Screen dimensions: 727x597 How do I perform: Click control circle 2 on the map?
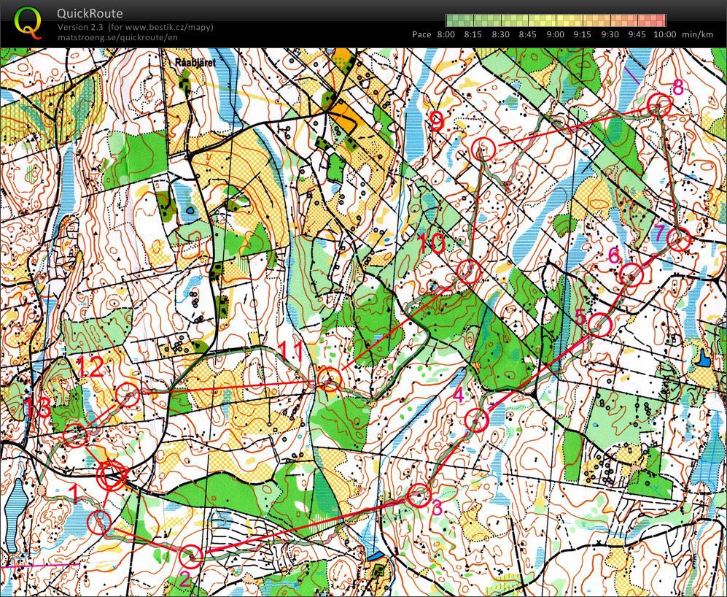point(192,556)
